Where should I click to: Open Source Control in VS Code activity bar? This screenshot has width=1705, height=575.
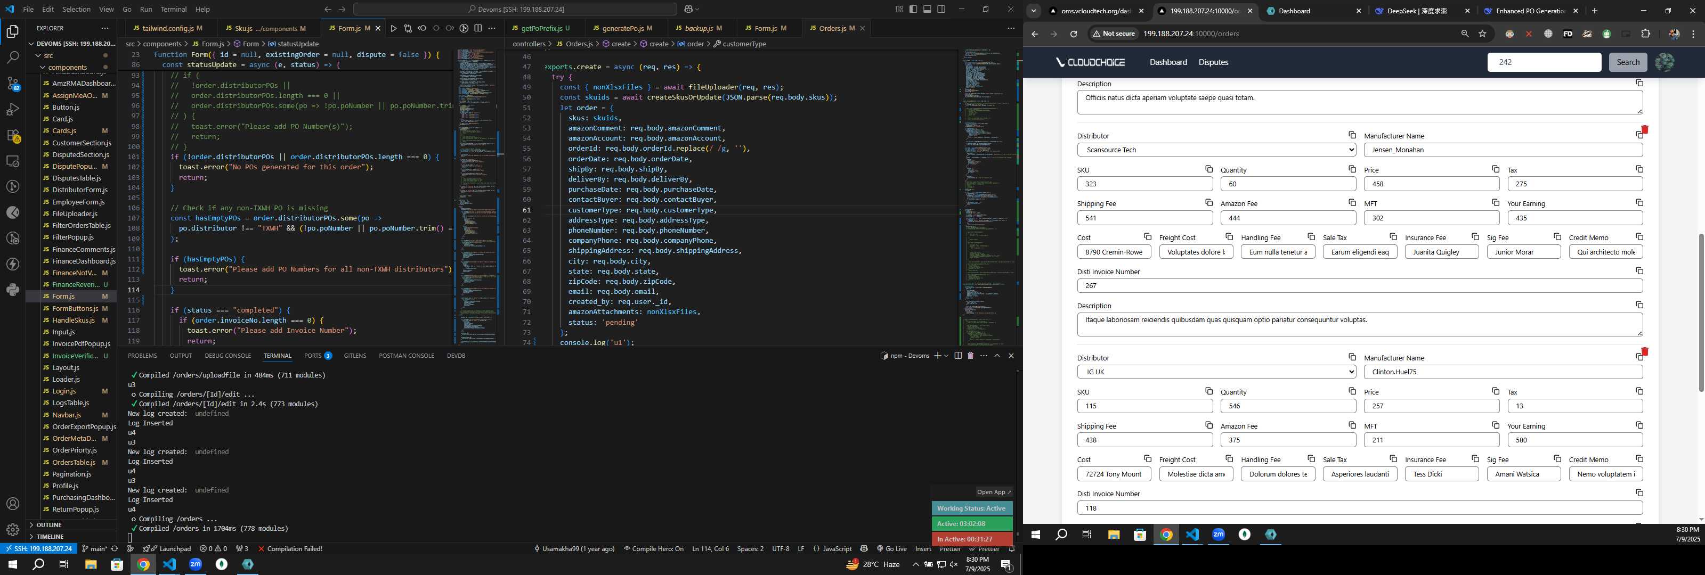point(13,84)
